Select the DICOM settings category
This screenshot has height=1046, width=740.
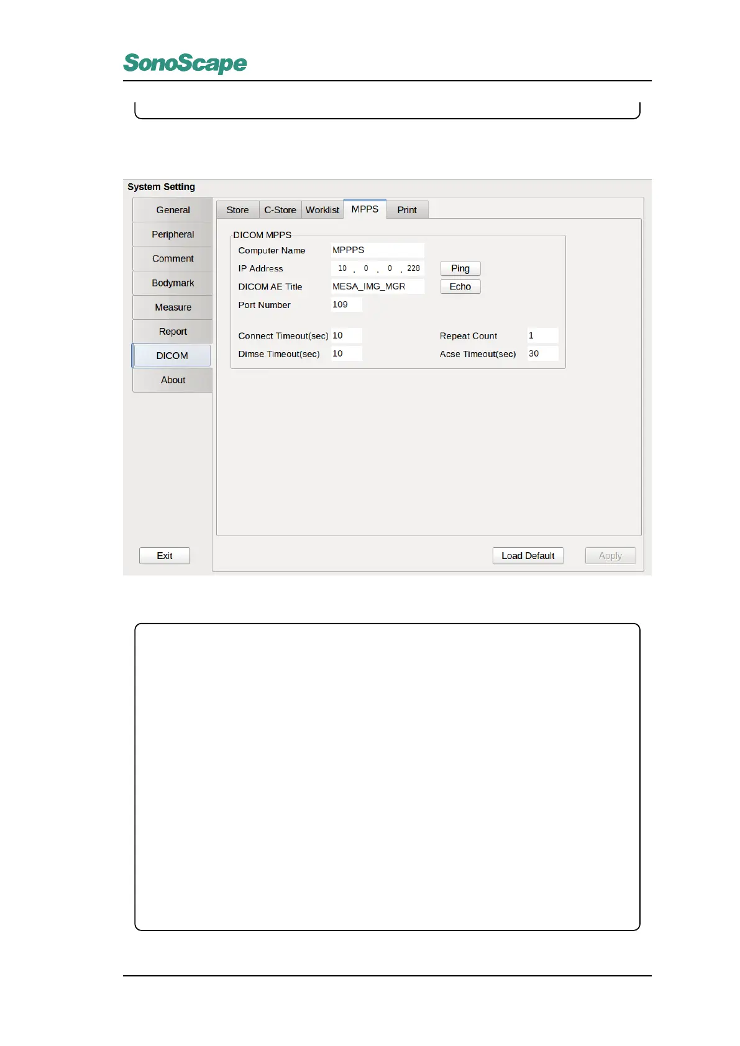point(171,355)
